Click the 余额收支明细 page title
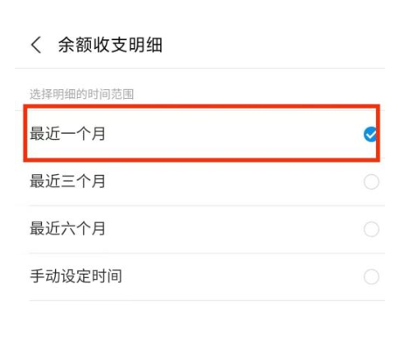412x349 pixels. 110,45
